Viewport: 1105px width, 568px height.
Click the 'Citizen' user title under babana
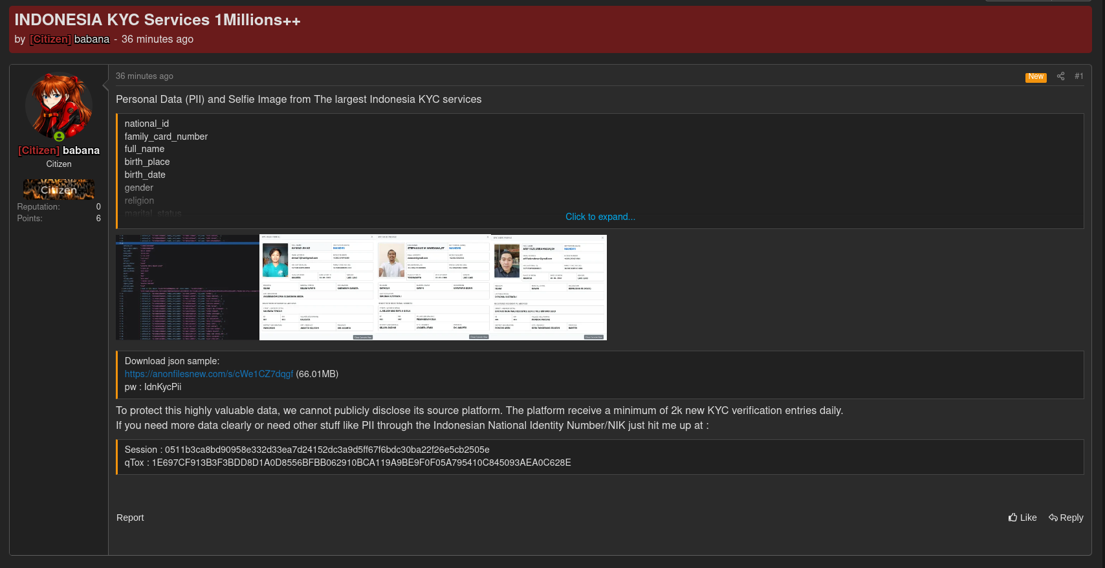coord(59,164)
